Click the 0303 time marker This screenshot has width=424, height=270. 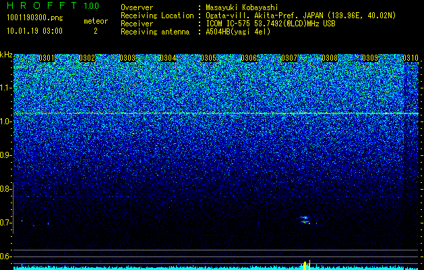coord(127,58)
